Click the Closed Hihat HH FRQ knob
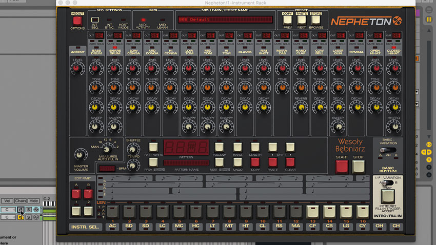This screenshot has width=436, height=245. [x=393, y=127]
